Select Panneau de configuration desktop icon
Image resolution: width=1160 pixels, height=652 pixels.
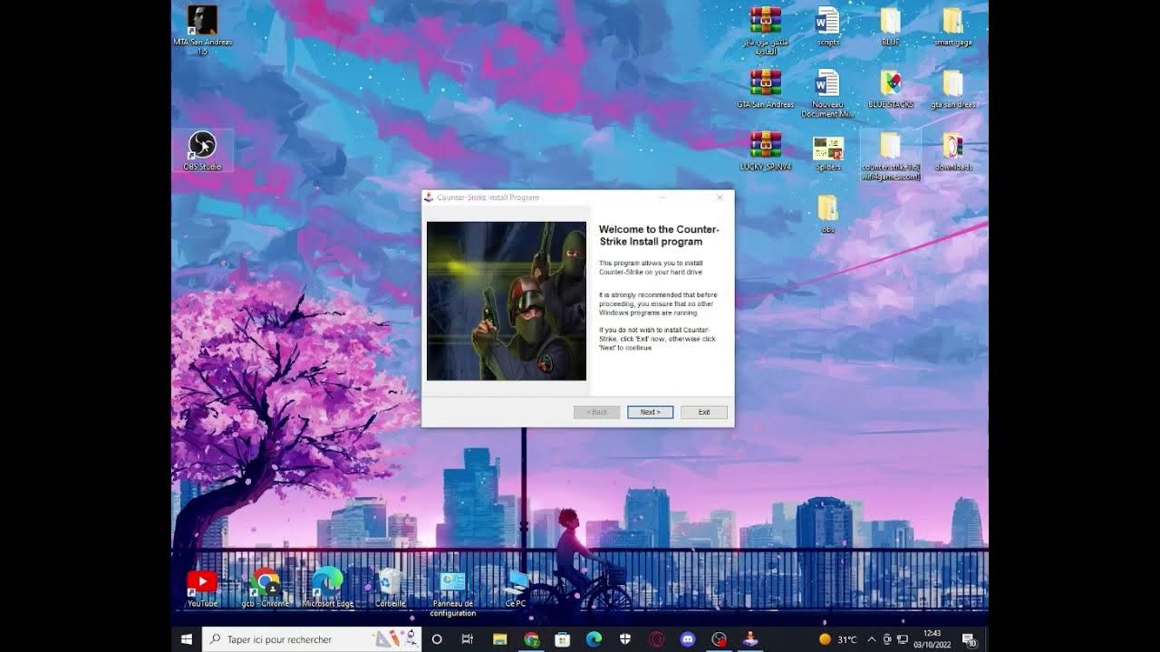coord(453,592)
